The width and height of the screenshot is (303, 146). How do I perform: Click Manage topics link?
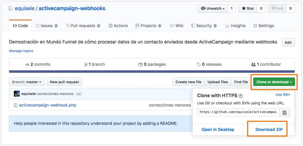pyautogui.click(x=21, y=51)
